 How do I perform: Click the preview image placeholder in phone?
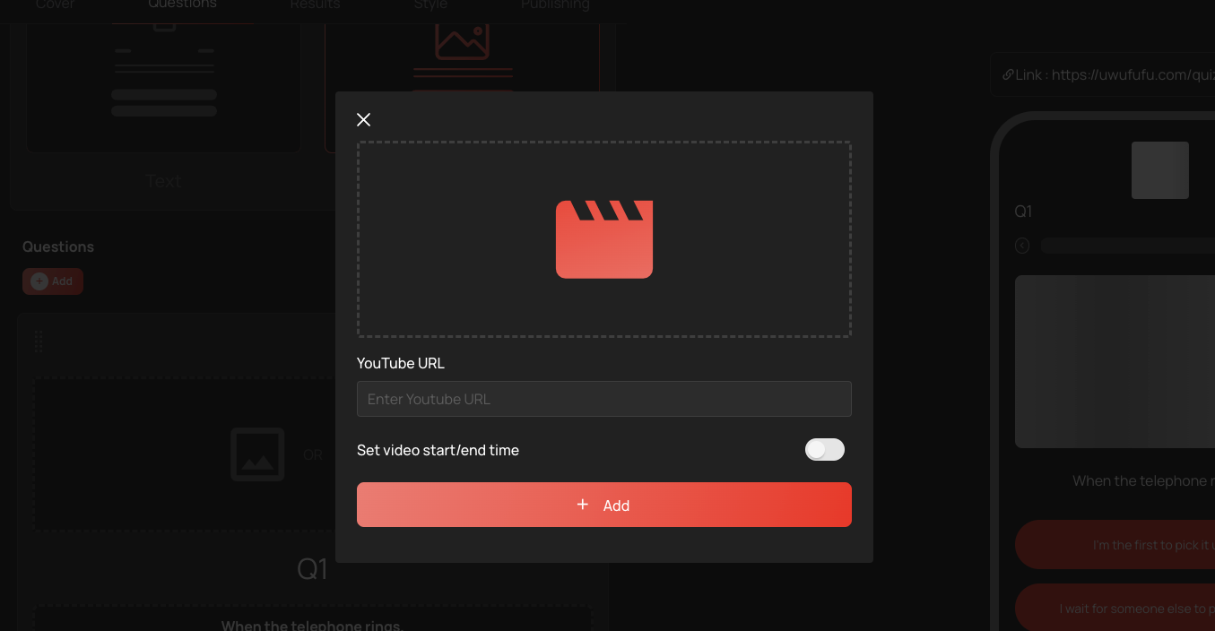tap(1115, 361)
